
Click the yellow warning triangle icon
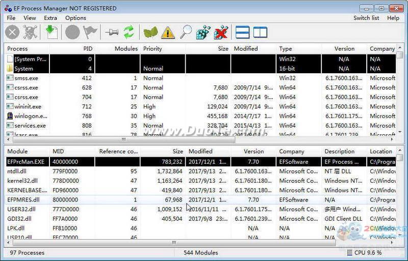pyautogui.click(x=168, y=33)
